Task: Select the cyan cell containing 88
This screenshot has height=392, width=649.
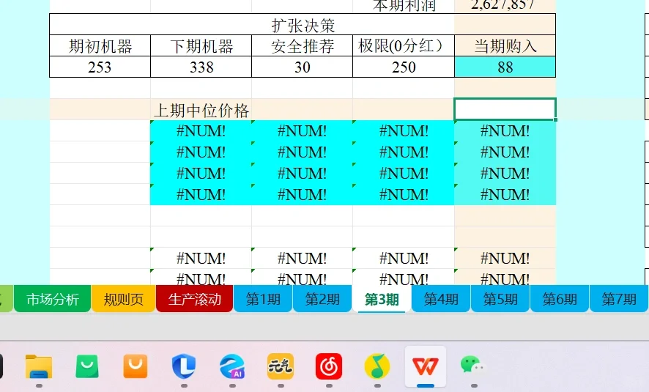Action: [x=505, y=67]
